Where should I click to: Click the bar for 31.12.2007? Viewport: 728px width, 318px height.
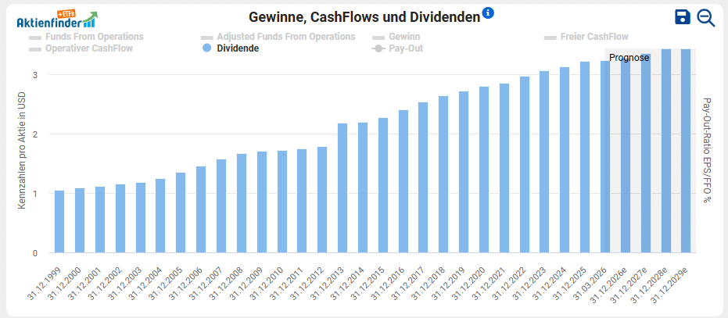[221, 206]
